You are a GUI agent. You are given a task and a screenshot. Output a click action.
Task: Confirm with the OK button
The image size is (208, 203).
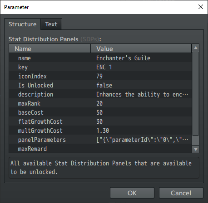[x=132, y=193]
